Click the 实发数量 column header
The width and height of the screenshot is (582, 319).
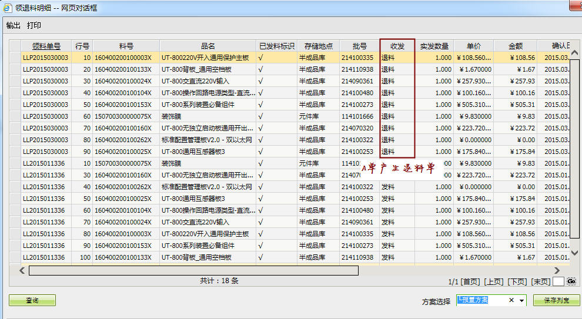tap(434, 46)
